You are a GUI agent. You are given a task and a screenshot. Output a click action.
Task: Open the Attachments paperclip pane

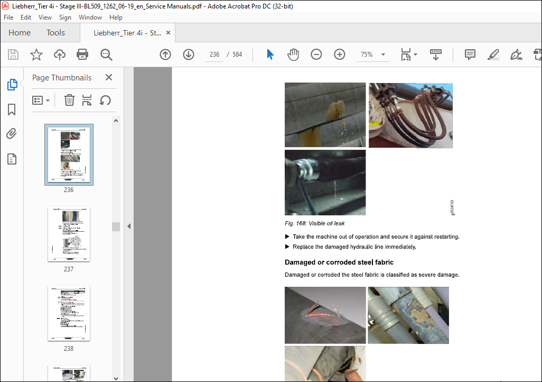point(12,134)
